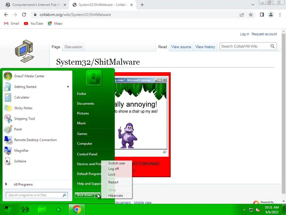Screen dimensions: 286x215
Task: Open Internet Explorer from taskbar
Action: point(25,209)
